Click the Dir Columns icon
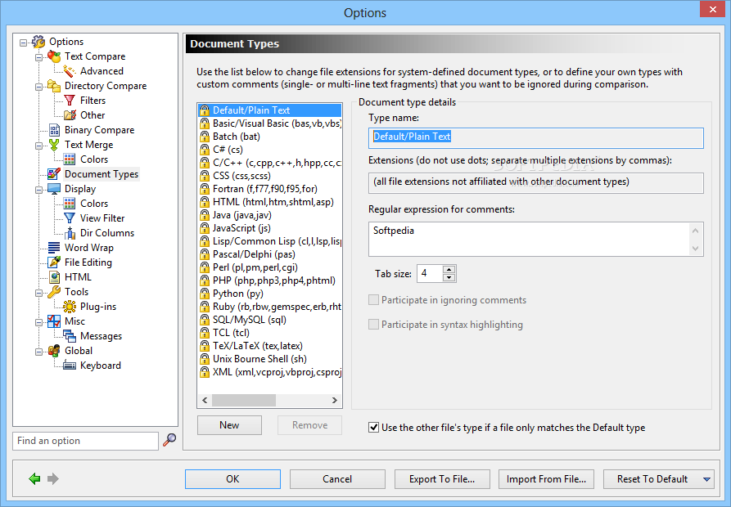The image size is (731, 507). point(70,233)
